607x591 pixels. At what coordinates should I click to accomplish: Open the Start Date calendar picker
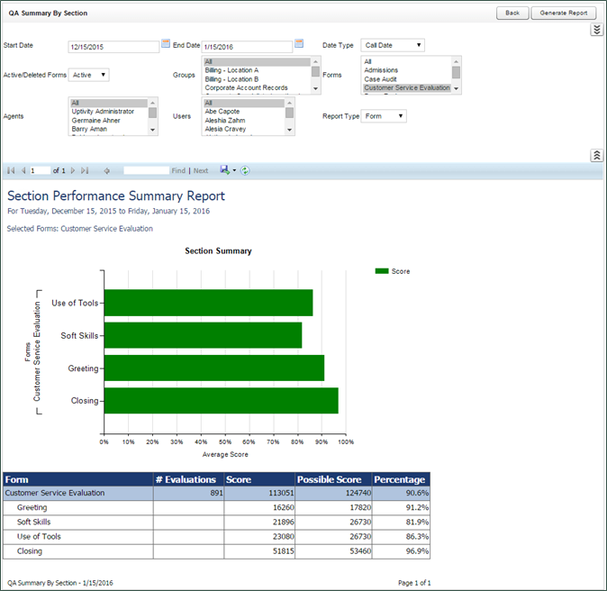(166, 43)
